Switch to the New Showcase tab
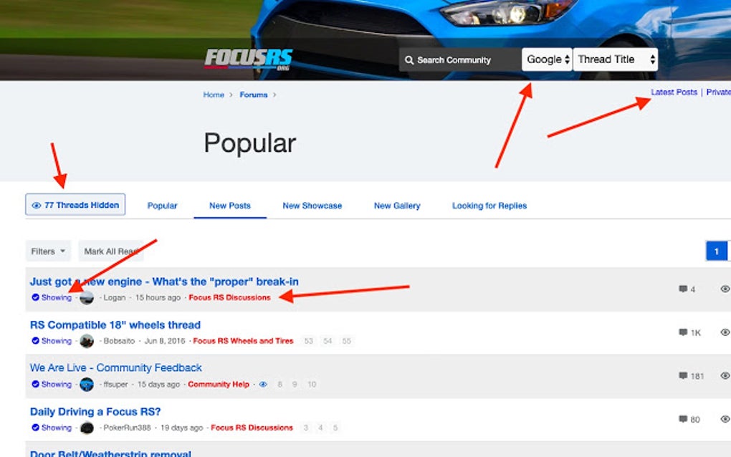 click(x=312, y=206)
